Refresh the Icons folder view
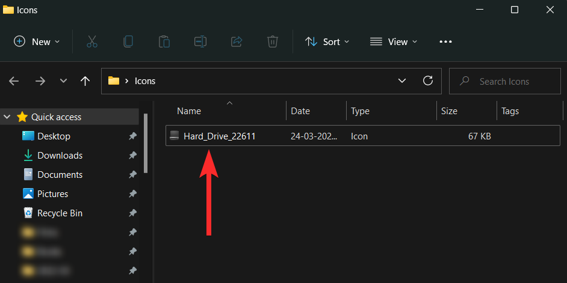 pos(428,81)
